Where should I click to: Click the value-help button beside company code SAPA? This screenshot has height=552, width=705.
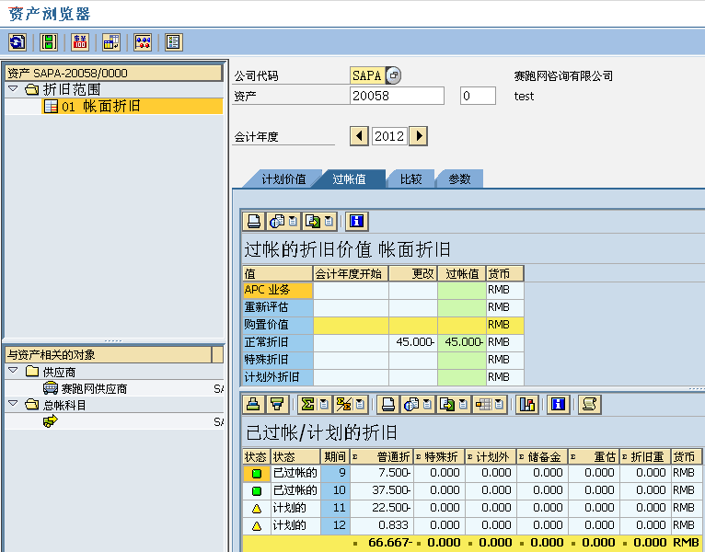[393, 75]
